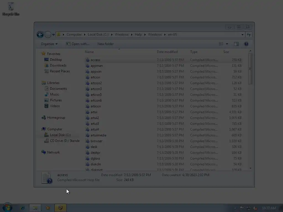Select the artui2 help file icon

pos(87,118)
